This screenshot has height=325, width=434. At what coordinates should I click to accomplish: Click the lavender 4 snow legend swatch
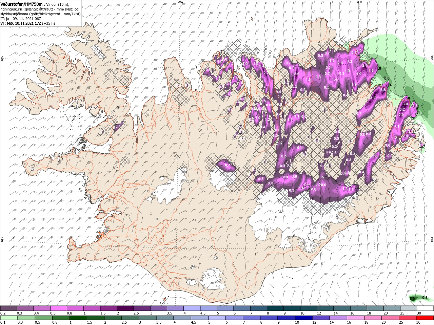click(x=191, y=308)
